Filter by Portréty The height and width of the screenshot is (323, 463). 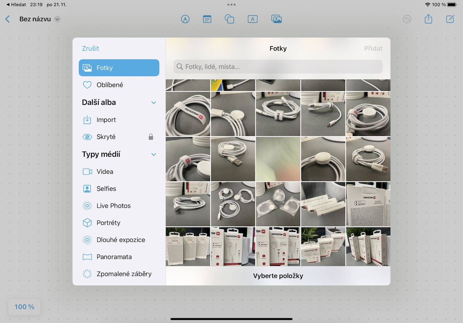tap(119, 223)
